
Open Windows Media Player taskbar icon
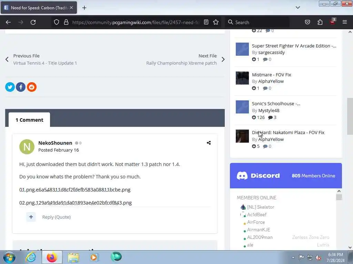coord(94,257)
